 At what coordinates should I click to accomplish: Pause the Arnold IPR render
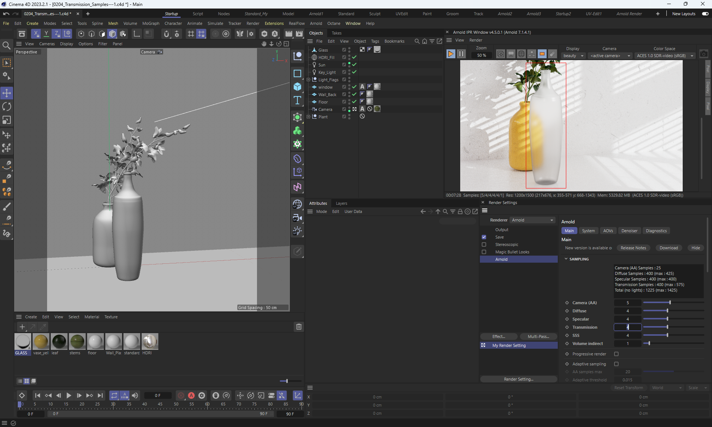[x=461, y=54]
